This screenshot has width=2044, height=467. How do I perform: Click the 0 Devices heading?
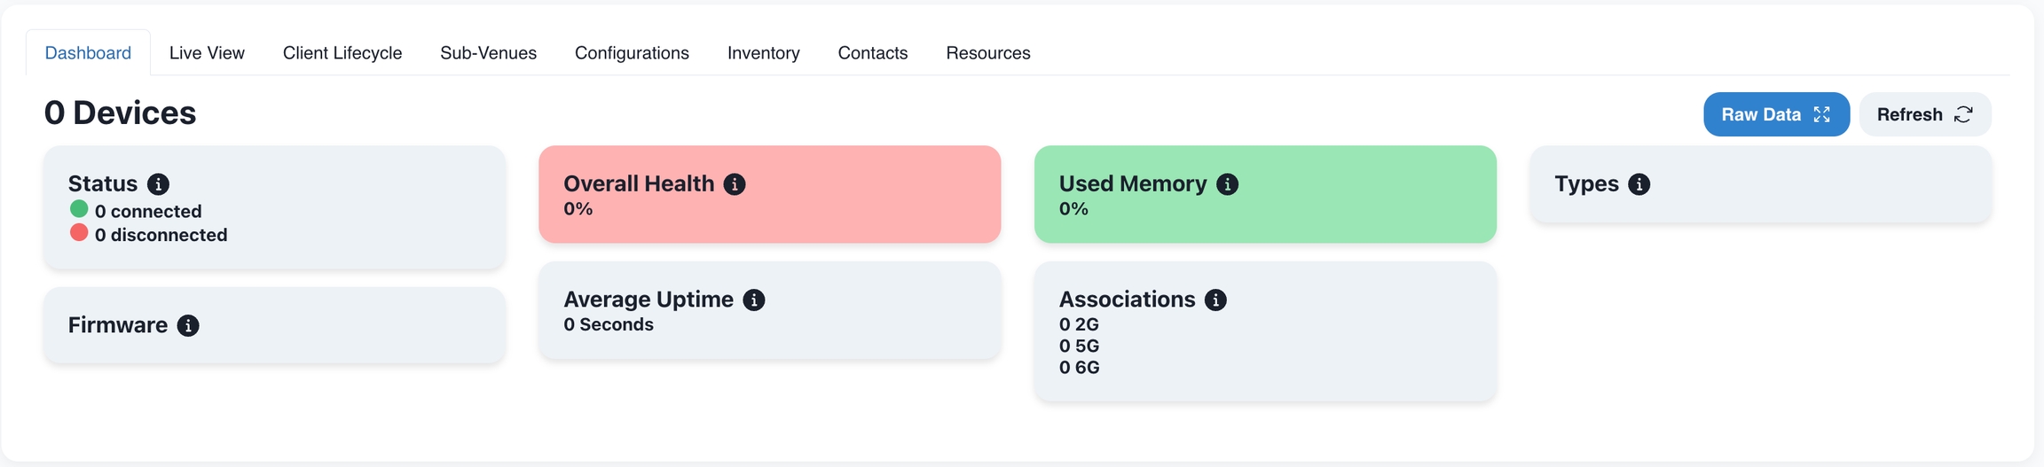pyautogui.click(x=121, y=113)
